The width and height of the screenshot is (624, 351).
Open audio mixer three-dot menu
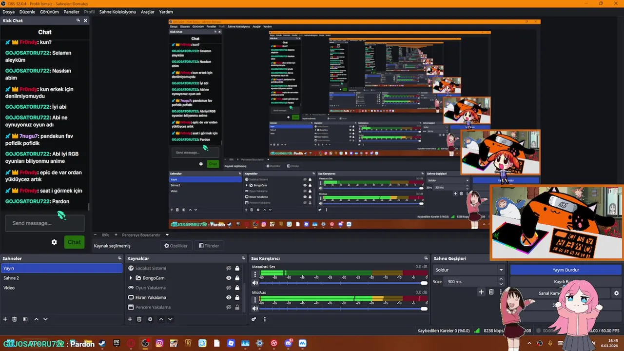(x=265, y=319)
